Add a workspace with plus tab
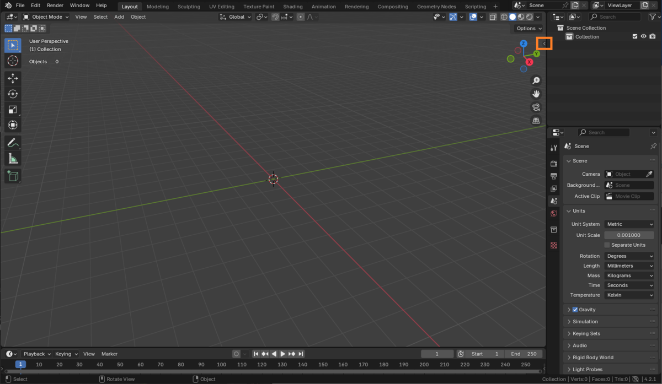Viewport: 662px width, 384px height. pos(495,7)
